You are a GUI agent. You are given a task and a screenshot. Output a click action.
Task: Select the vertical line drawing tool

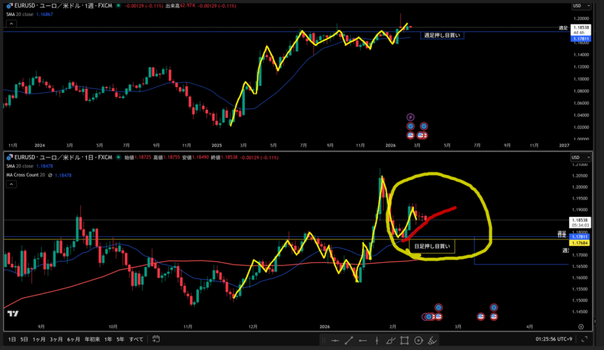(376, 340)
